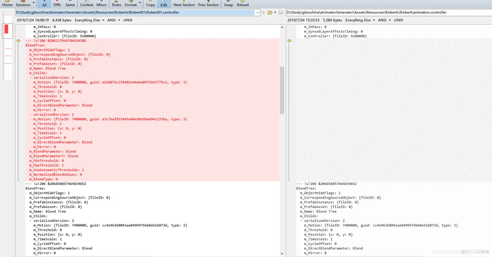Open the Rules settings

coord(116,4)
